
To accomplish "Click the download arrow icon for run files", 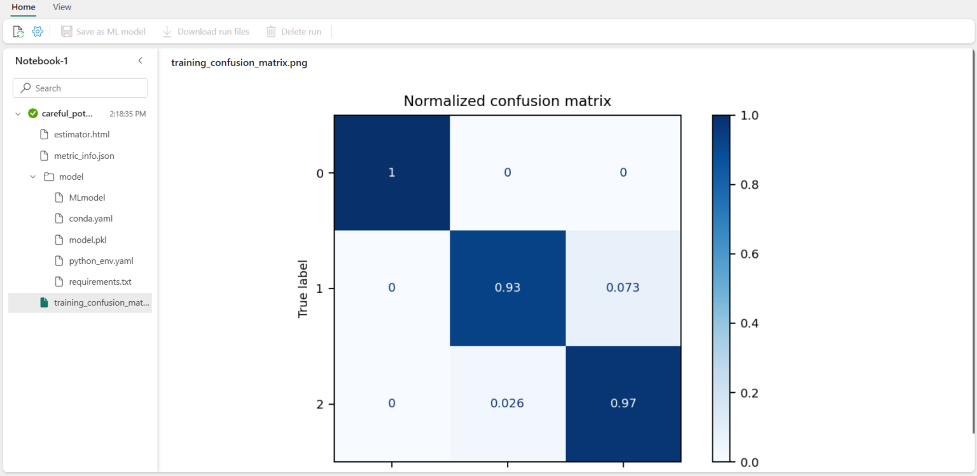I will pos(167,31).
